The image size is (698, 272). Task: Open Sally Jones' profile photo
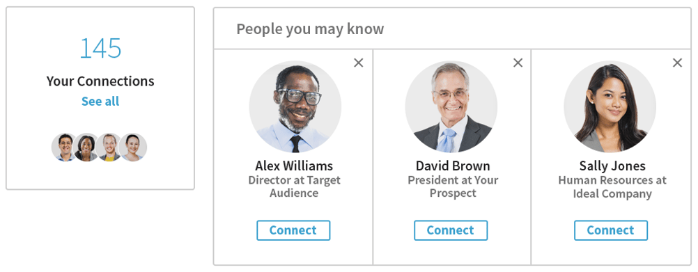pos(610,107)
